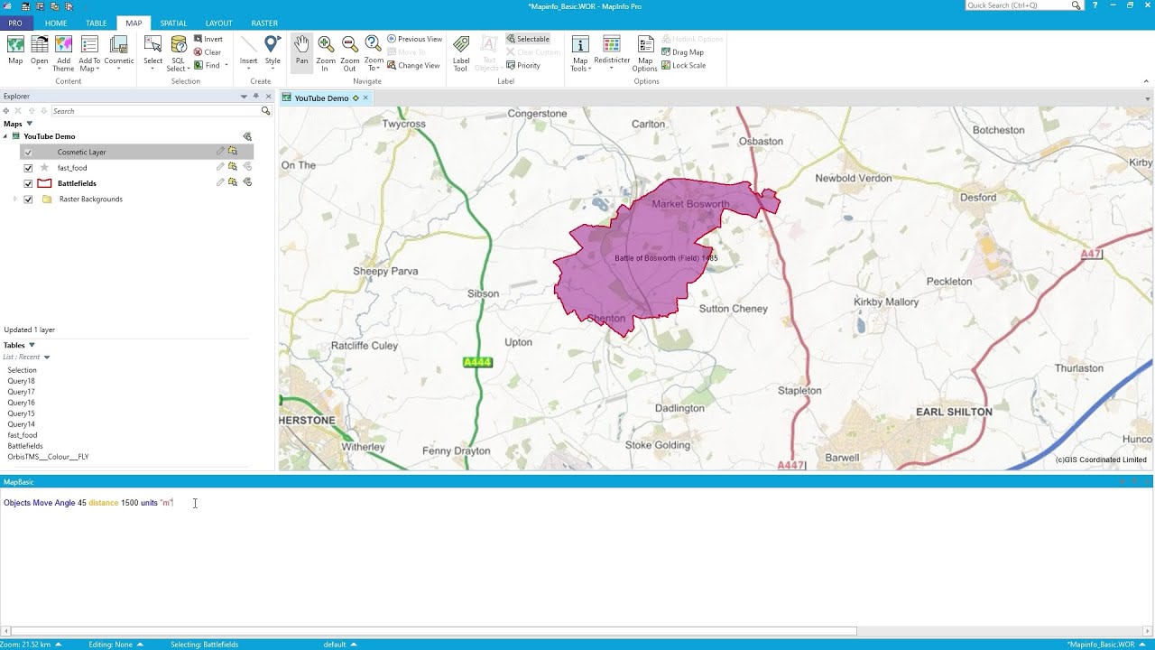The width and height of the screenshot is (1155, 650).
Task: Switch to the RASTER ribbon tab
Action: click(264, 23)
